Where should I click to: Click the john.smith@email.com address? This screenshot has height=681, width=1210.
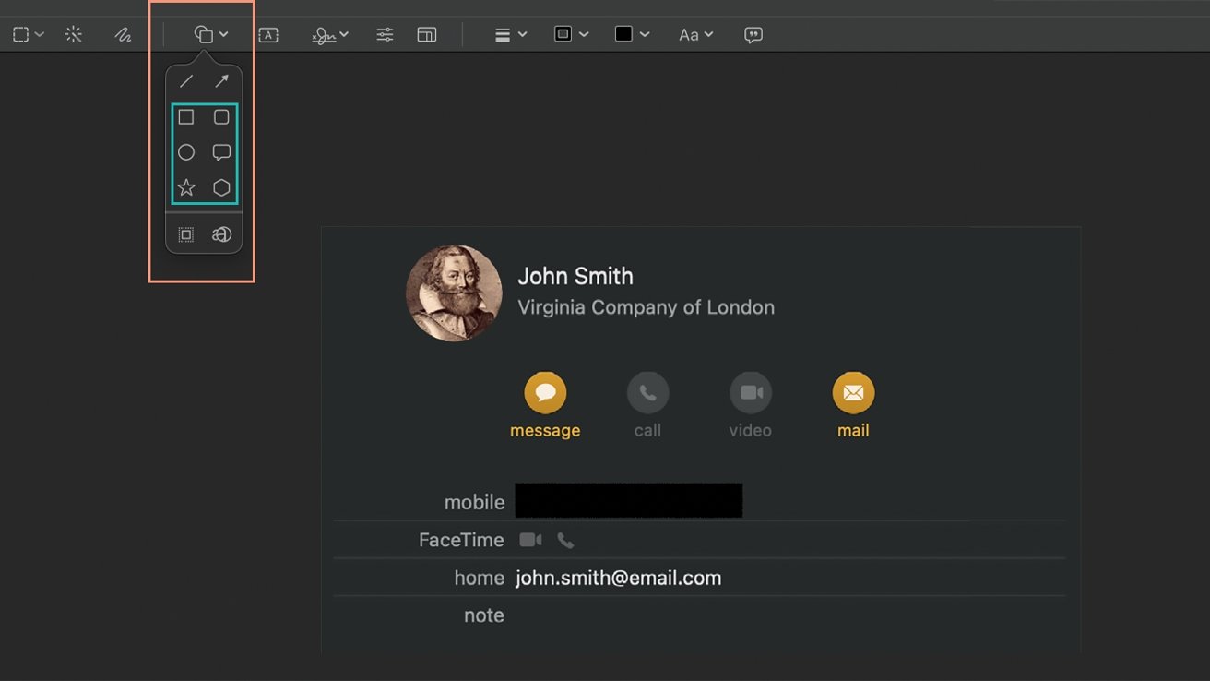618,579
